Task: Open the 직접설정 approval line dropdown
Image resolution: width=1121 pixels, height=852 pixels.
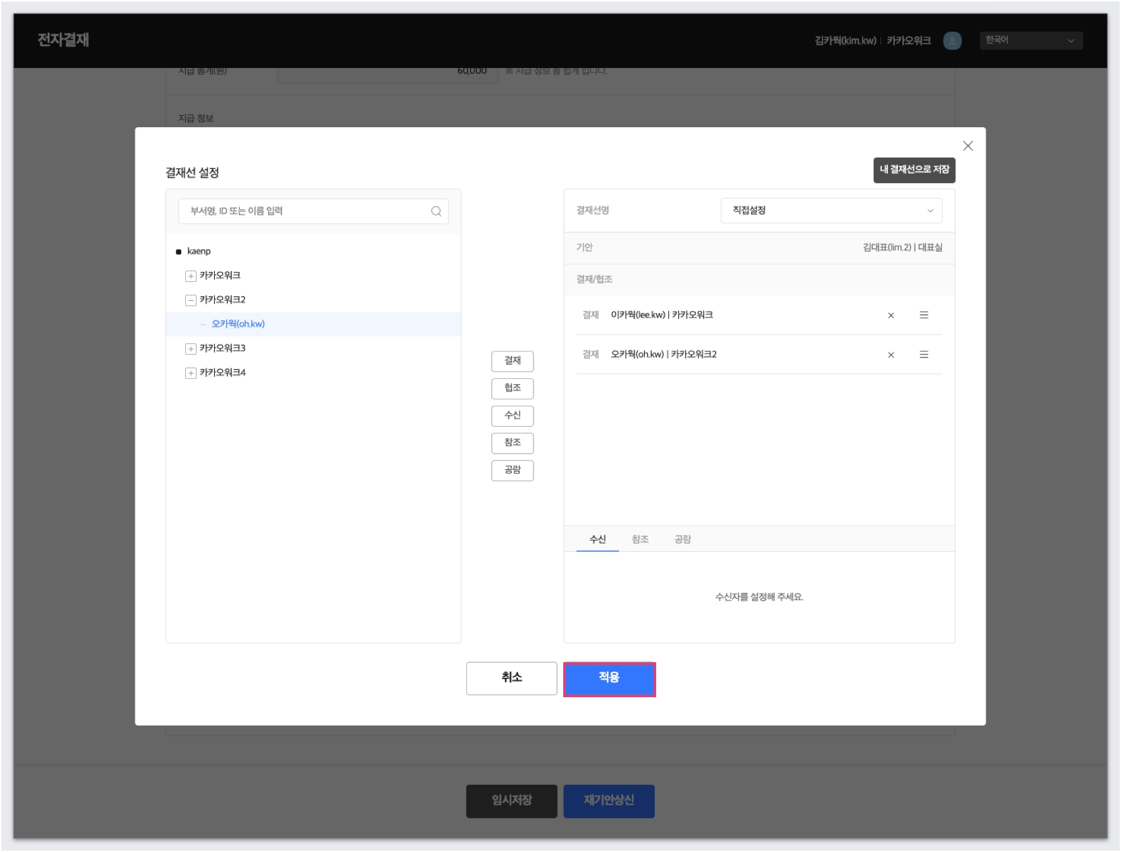Action: [x=831, y=211]
